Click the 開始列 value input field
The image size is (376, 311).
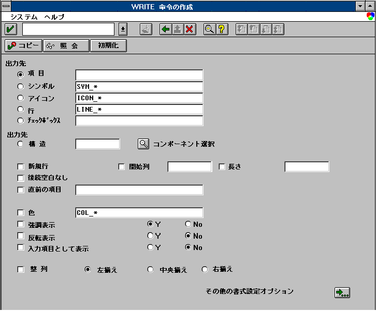190,167
